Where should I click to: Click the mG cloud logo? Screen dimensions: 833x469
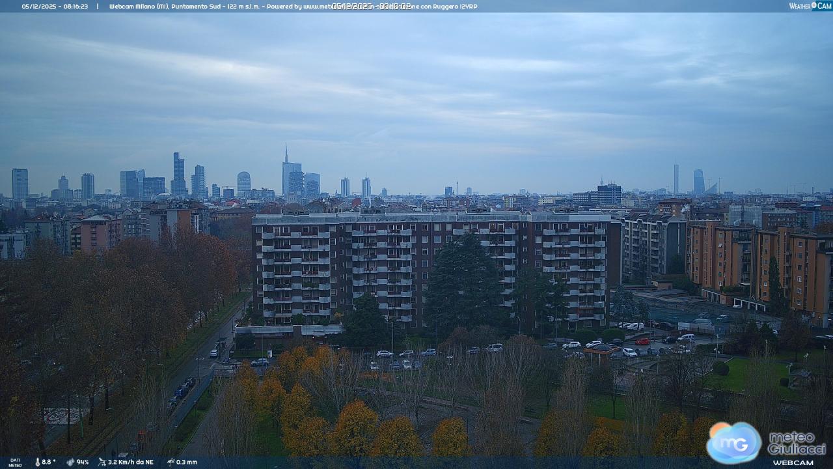733,442
